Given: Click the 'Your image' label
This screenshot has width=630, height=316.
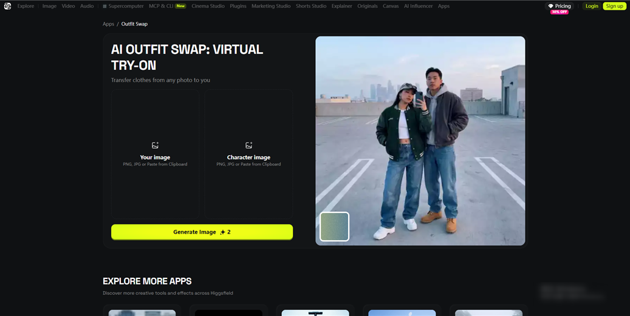Looking at the screenshot, I should tap(155, 157).
